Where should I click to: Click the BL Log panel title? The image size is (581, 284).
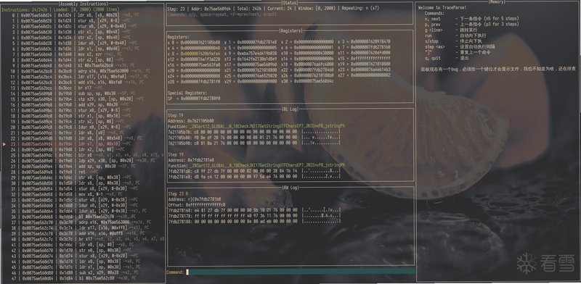click(x=290, y=109)
